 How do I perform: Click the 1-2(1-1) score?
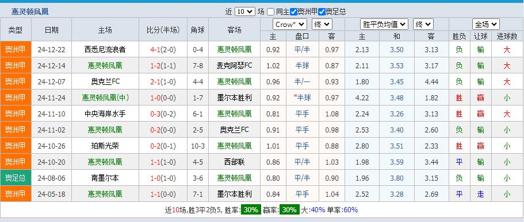163,65
